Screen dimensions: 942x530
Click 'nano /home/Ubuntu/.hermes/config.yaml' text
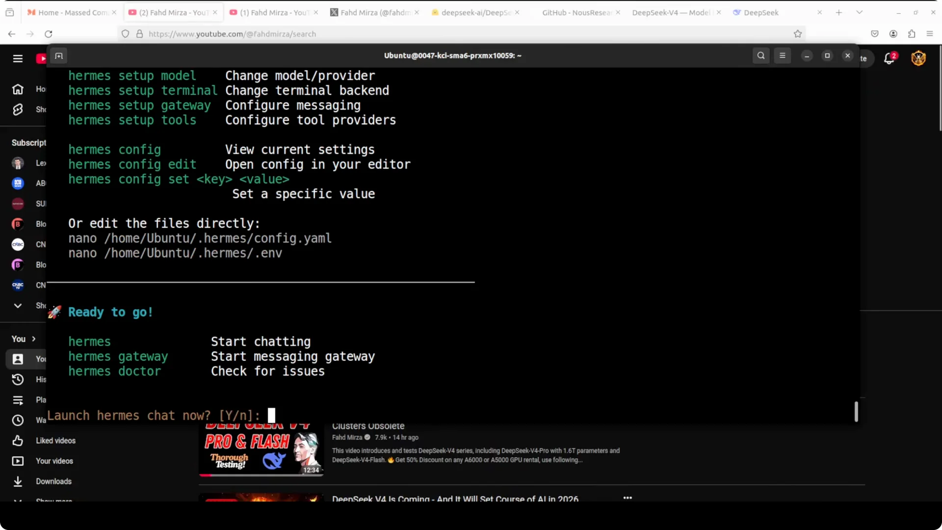200,238
